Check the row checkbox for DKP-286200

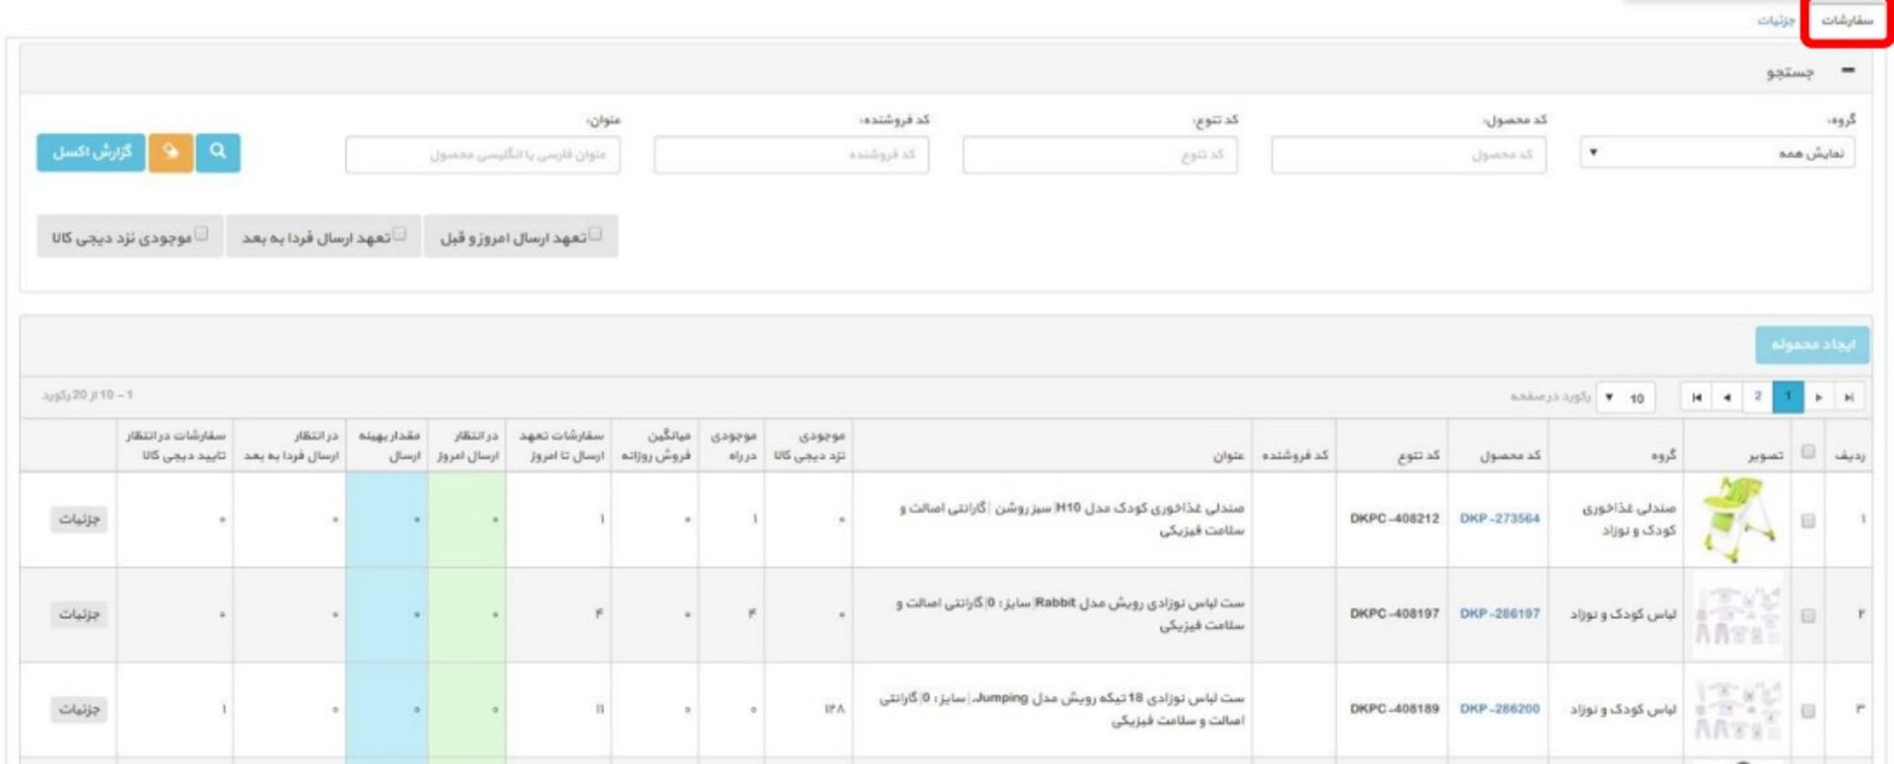[1808, 710]
